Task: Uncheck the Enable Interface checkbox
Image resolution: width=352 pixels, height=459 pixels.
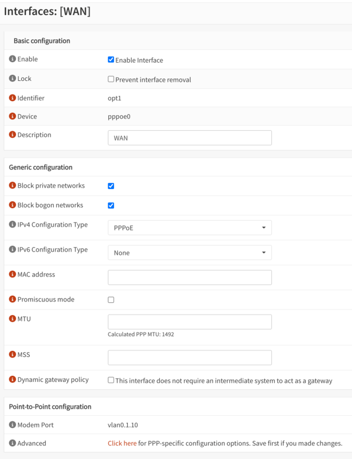Action: click(x=111, y=60)
